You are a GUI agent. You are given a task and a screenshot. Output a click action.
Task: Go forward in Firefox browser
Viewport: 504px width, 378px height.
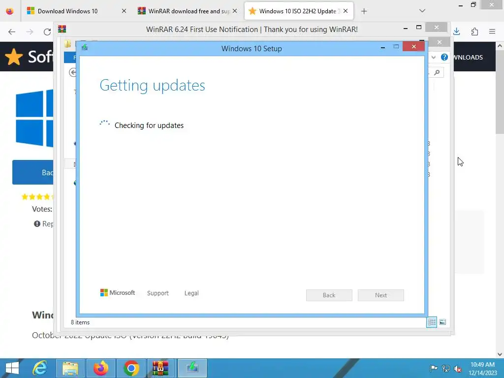30,31
